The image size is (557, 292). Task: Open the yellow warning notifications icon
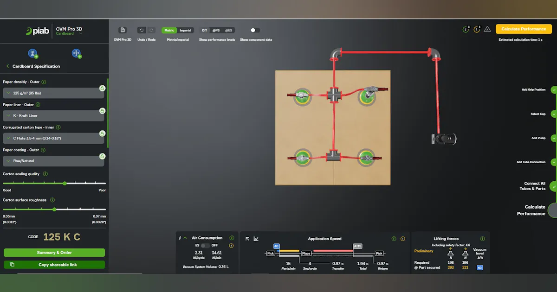(477, 29)
